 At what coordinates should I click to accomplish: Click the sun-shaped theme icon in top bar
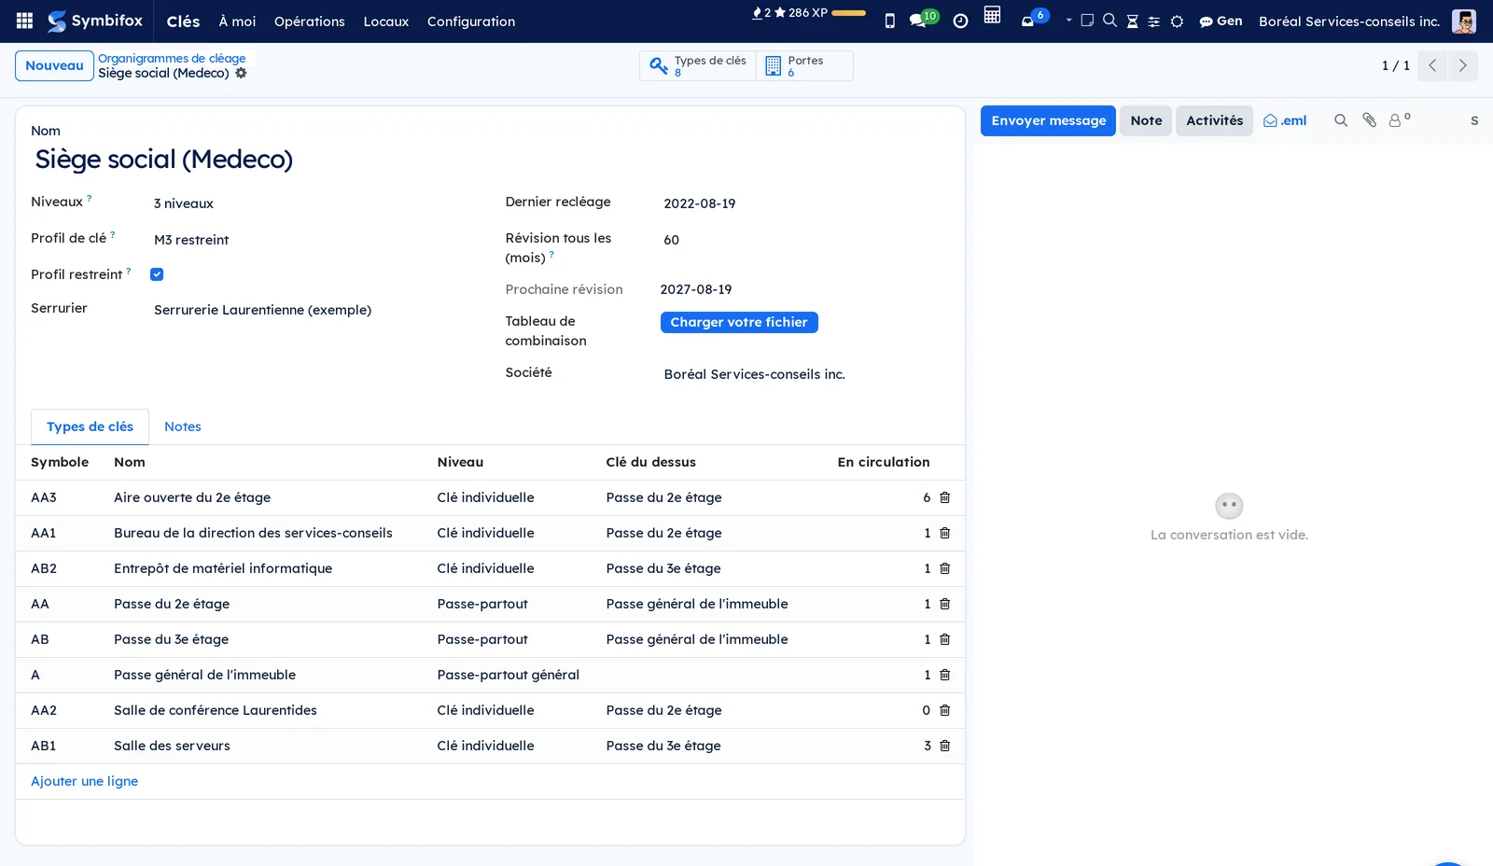1177,21
